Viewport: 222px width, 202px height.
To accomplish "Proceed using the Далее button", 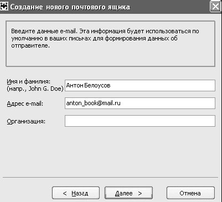I will 128,193.
